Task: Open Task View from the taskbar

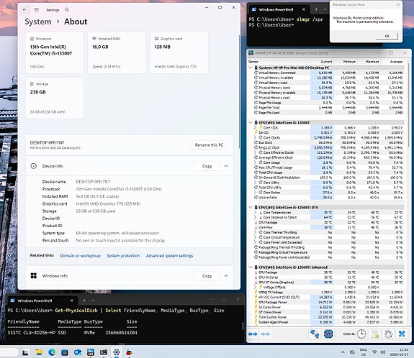Action: [x=26, y=352]
